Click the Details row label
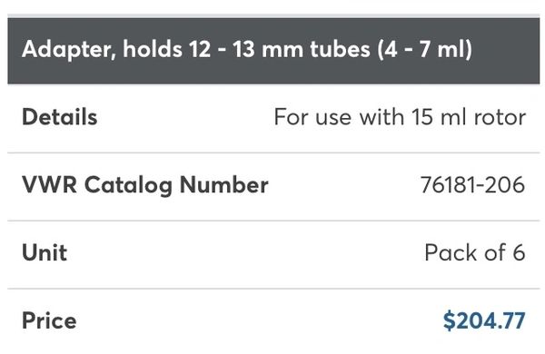The width and height of the screenshot is (545, 354). pos(59,117)
